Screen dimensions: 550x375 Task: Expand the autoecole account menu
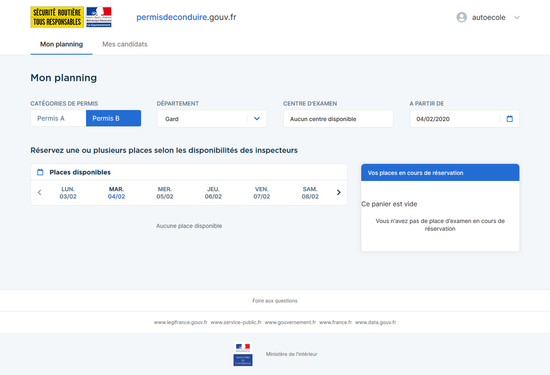click(x=517, y=17)
